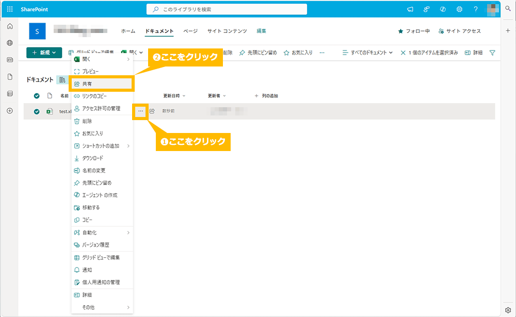Clear selection via 1 個のアイテムを選択済み X
516x317 pixels.
pos(403,53)
